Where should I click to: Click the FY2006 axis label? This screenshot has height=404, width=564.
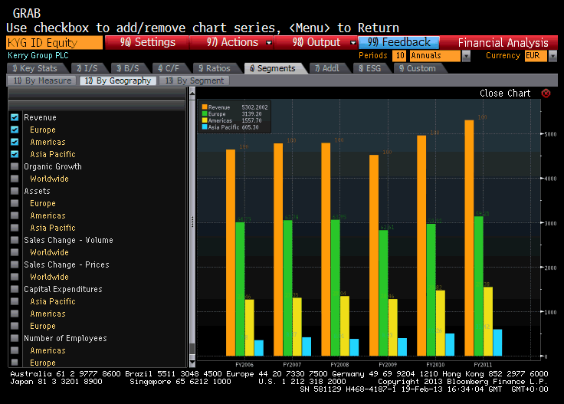click(244, 364)
